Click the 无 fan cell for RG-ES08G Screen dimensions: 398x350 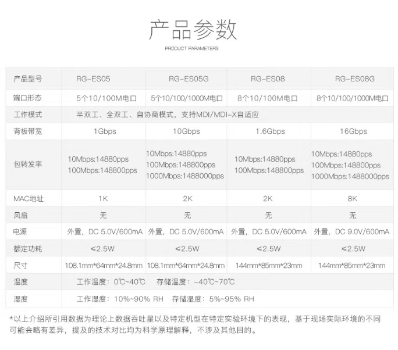[353, 216]
